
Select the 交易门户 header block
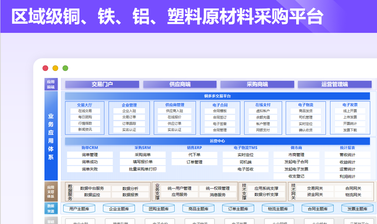pyautogui.click(x=102, y=84)
